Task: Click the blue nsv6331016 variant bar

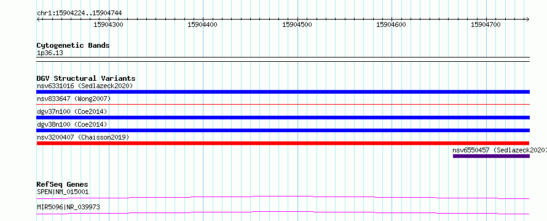Action: [283, 92]
